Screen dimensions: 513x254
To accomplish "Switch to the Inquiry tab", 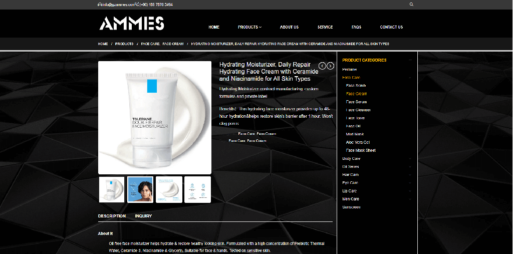I will pyautogui.click(x=143, y=216).
